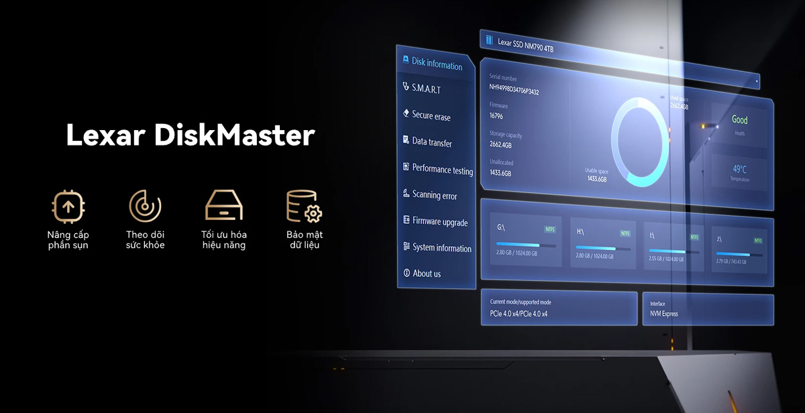The image size is (805, 413).
Task: Click the Secure erase eraser icon
Action: (x=406, y=114)
